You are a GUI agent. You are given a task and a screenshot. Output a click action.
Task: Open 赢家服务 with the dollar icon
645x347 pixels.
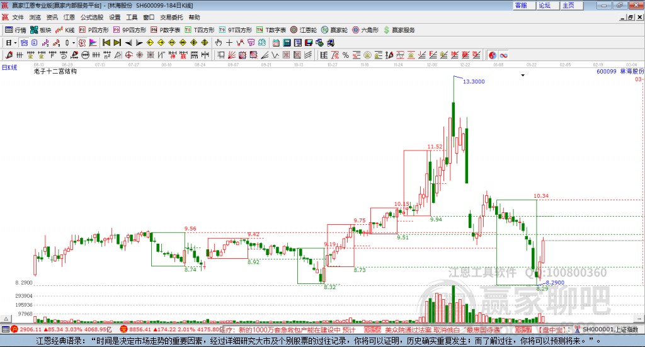[x=399, y=30]
